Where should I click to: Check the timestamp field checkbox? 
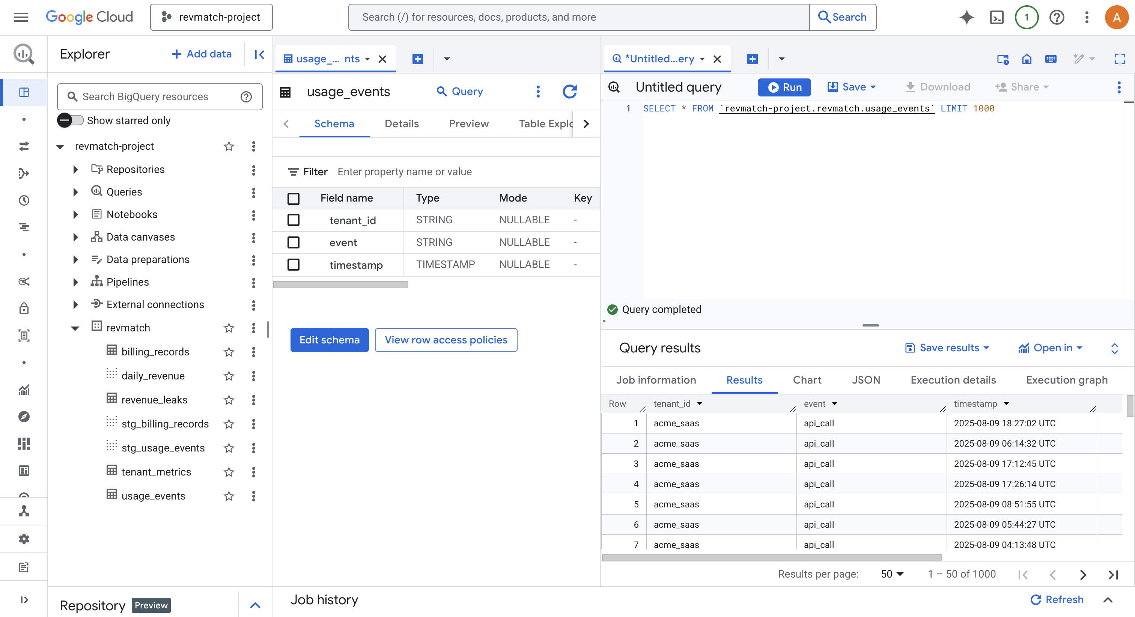(294, 265)
